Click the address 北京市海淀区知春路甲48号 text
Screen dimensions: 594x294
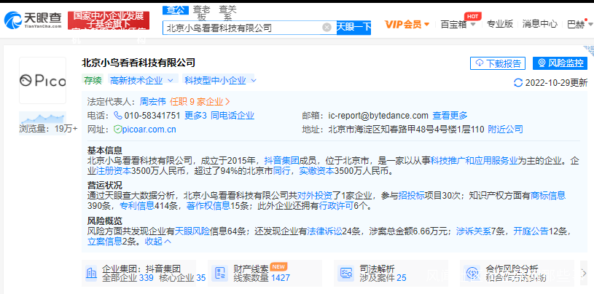tap(406, 130)
